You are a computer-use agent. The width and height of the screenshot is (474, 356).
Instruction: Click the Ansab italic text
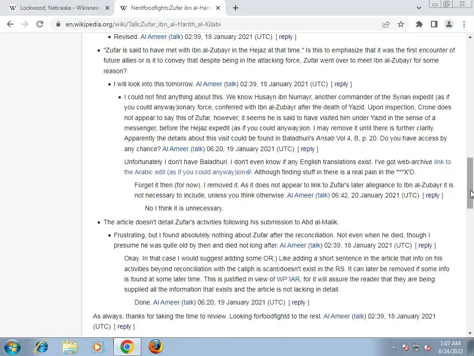coord(325,138)
